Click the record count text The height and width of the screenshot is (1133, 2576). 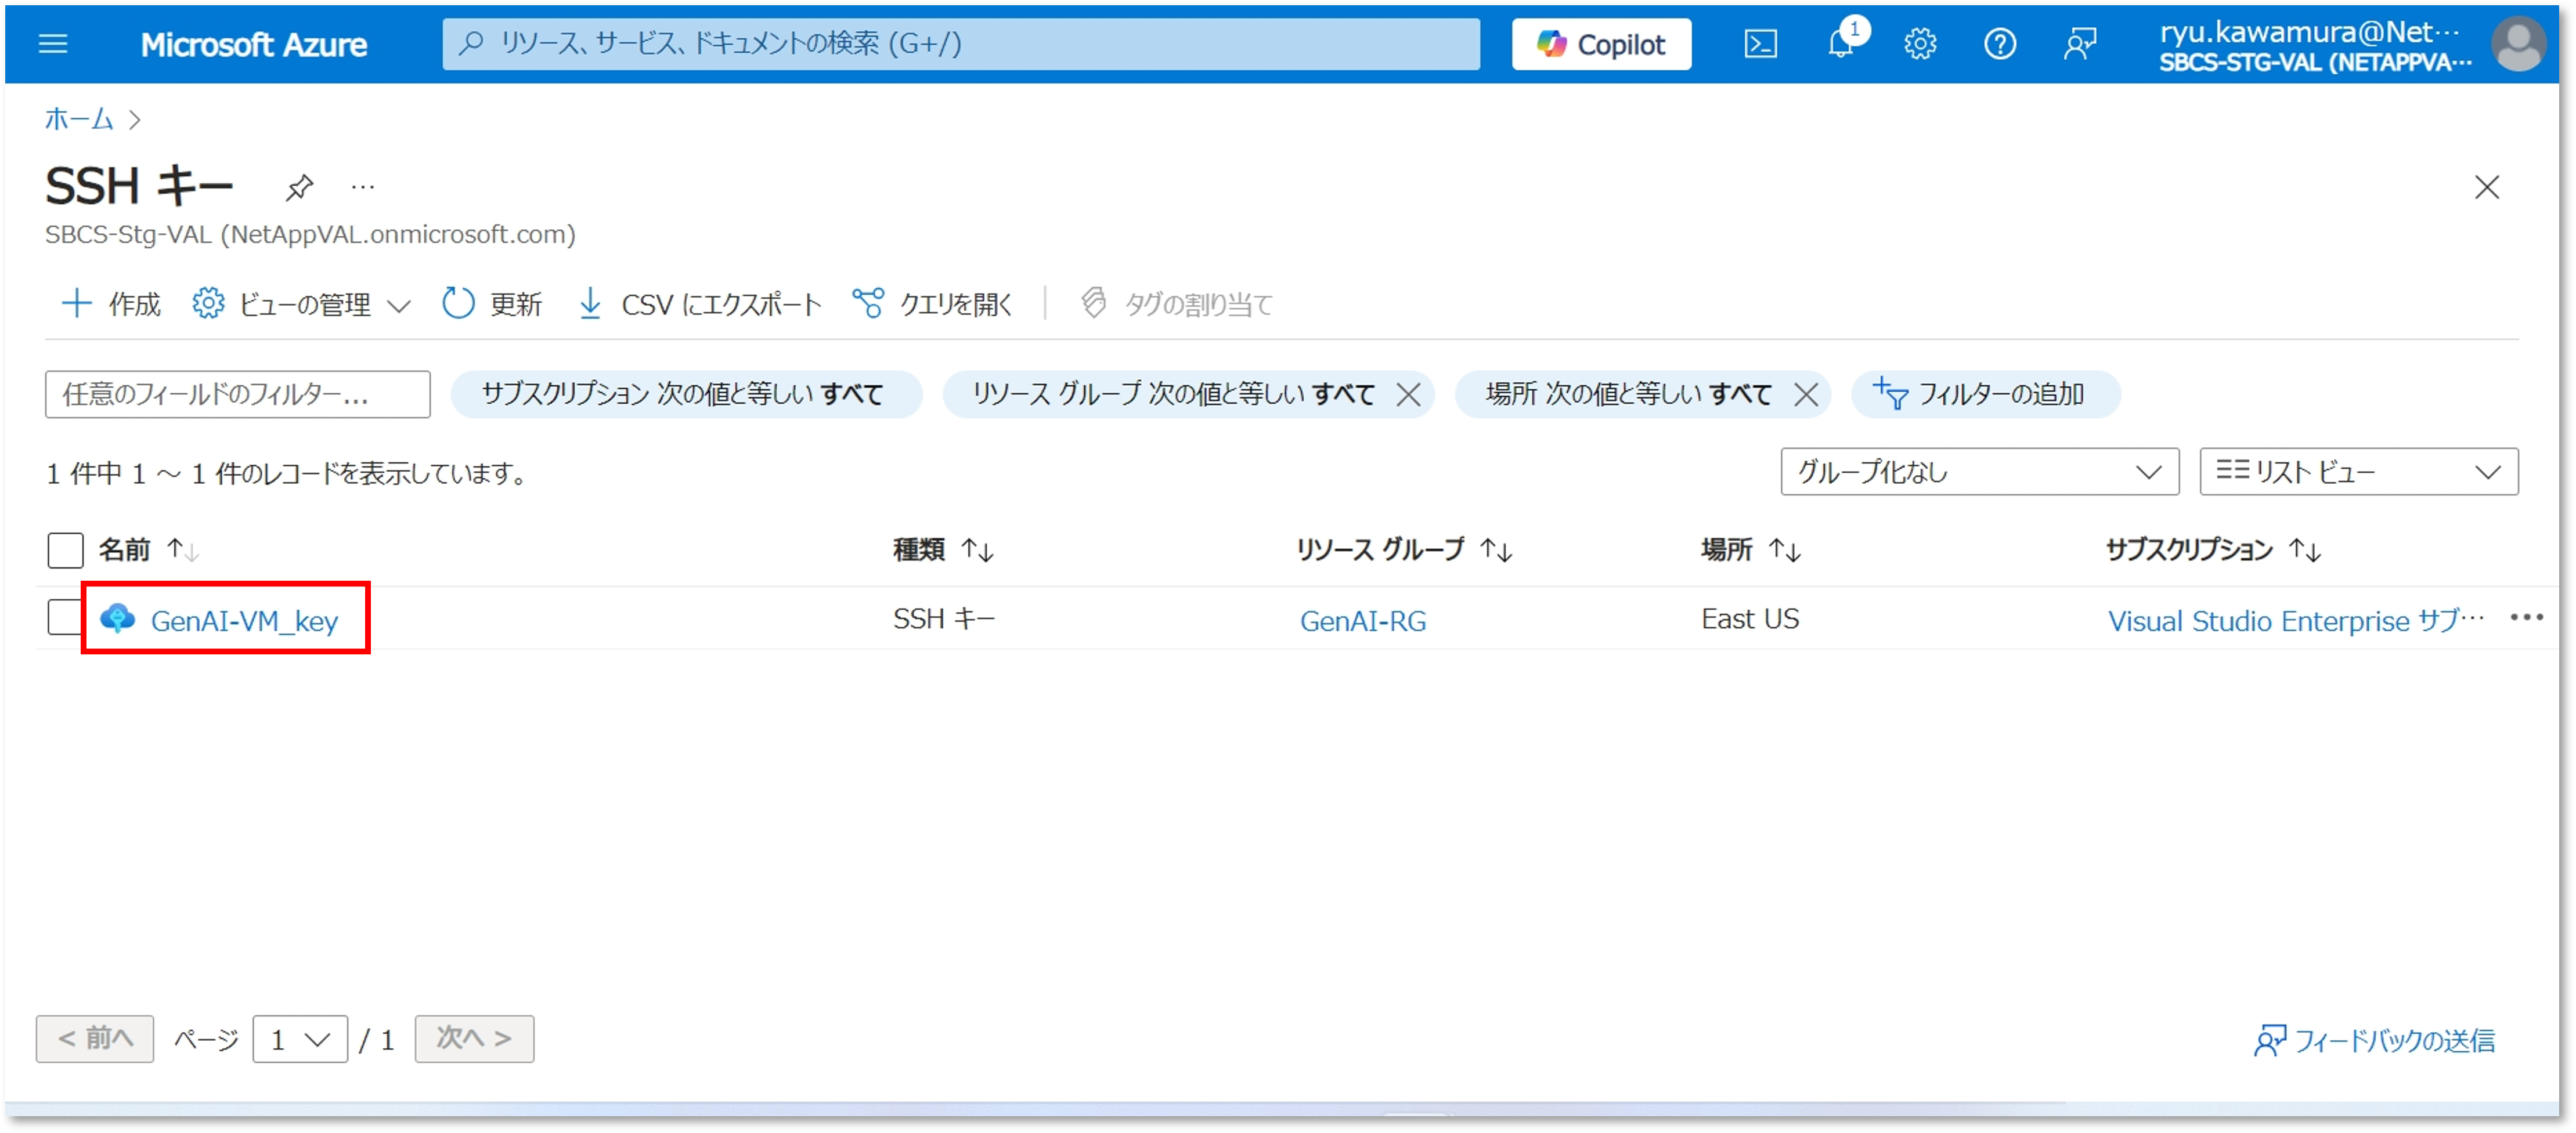point(287,473)
